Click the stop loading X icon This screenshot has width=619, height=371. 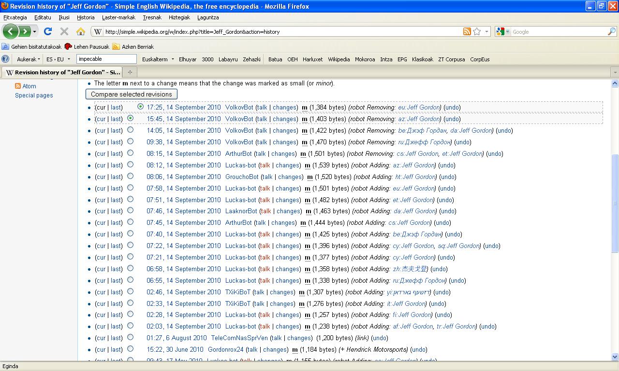(x=64, y=32)
